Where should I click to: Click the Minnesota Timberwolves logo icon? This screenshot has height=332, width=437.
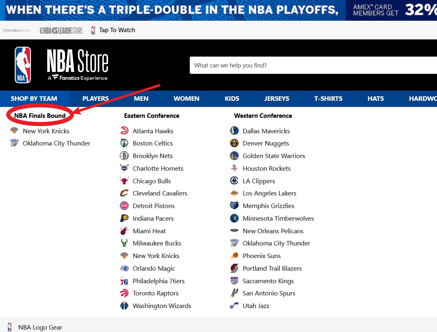pyautogui.click(x=234, y=218)
